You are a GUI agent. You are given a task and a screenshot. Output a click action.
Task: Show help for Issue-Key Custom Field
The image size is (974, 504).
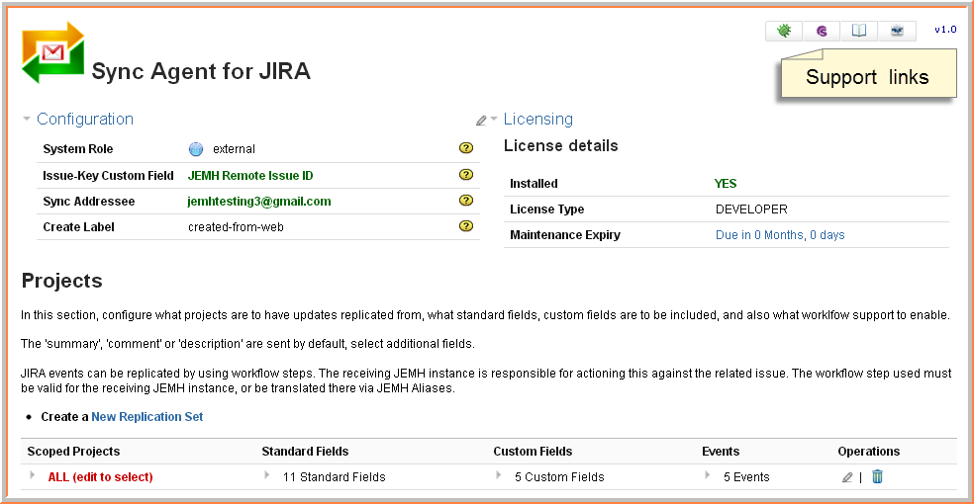point(466,175)
